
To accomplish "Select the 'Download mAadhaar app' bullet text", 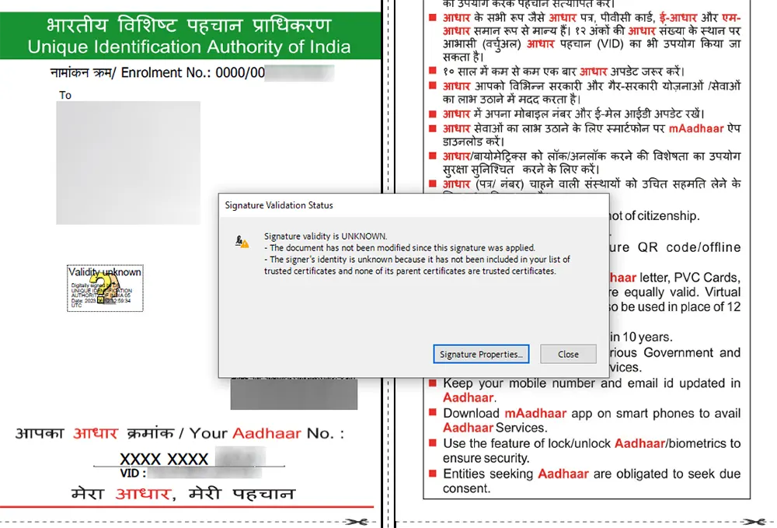I will pyautogui.click(x=591, y=421).
